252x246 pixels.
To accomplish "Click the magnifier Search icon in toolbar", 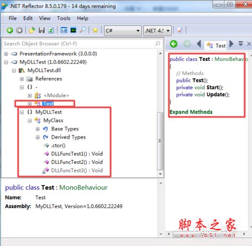I will [x=83, y=30].
